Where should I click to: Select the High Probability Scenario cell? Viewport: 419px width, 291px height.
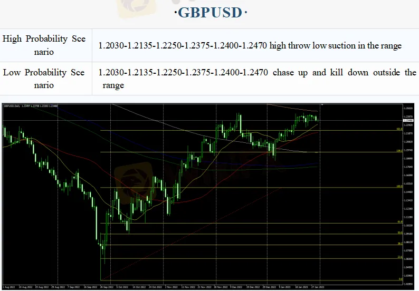[x=44, y=45]
